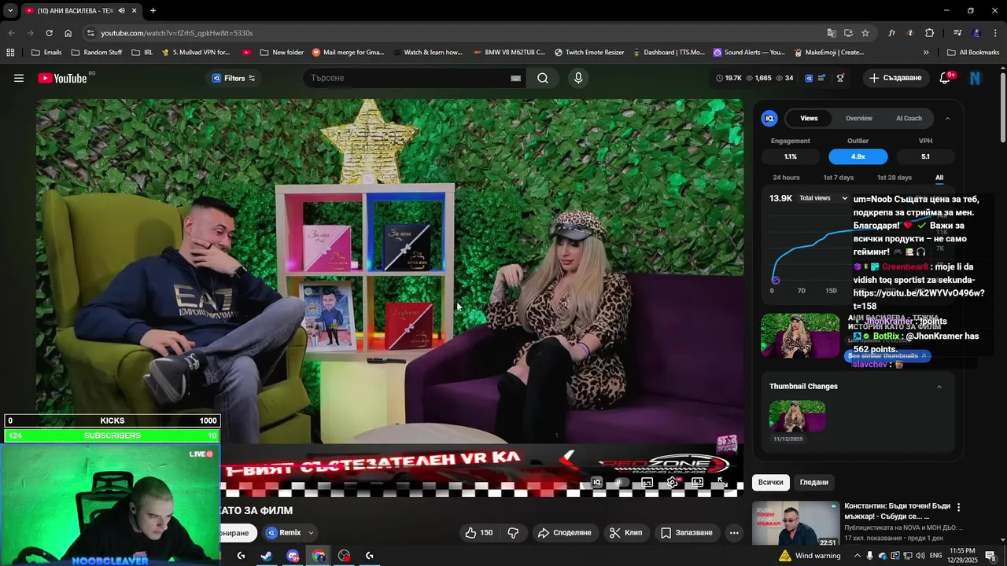Viewport: 1007px width, 566px height.
Task: Open the 11/12/2023 thumbnail change image
Action: coord(797,416)
